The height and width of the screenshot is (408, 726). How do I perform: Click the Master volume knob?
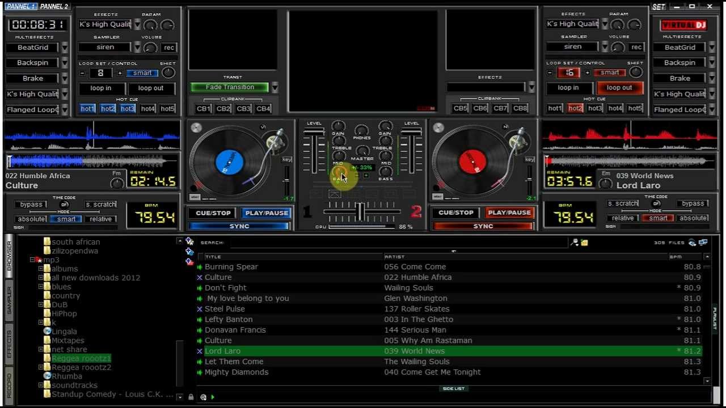click(x=362, y=151)
